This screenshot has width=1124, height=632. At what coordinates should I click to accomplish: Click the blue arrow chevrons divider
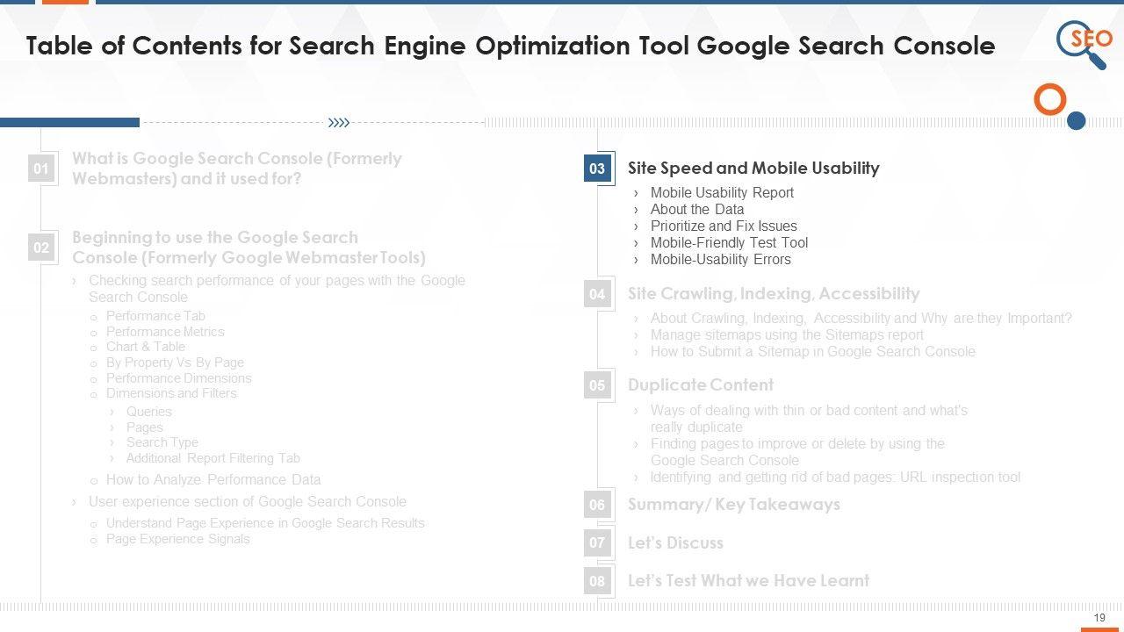click(338, 123)
